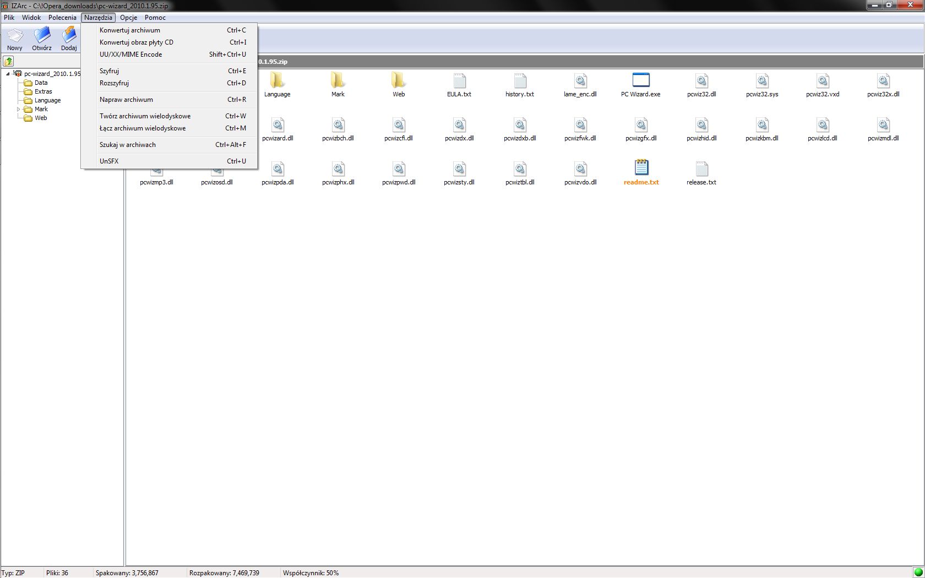The height and width of the screenshot is (578, 925).
Task: Select pcwizdxb.dll file name
Action: coord(520,138)
